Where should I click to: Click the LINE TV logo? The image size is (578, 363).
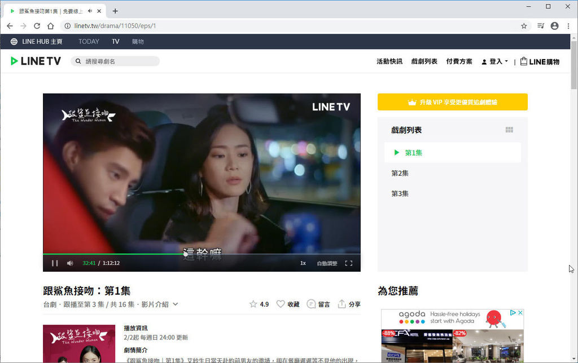pos(36,61)
